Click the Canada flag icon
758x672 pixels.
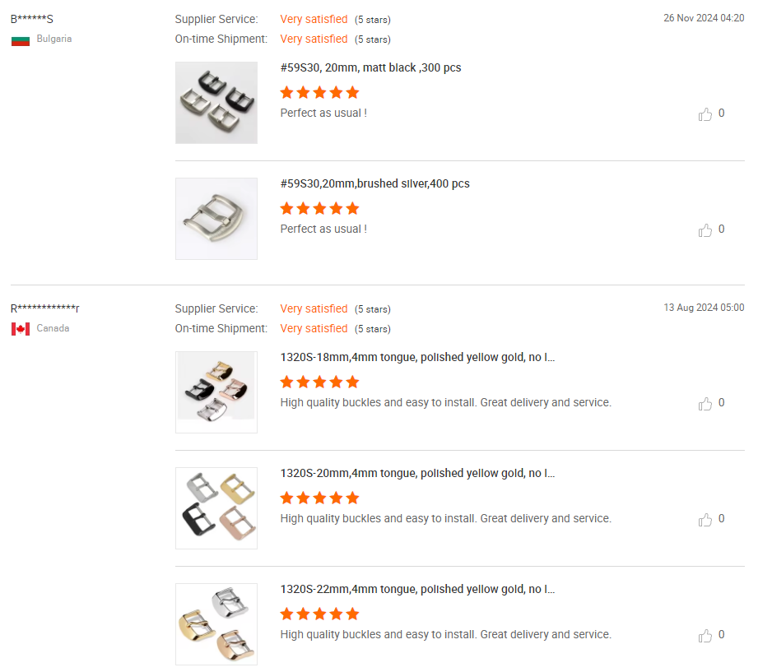point(21,329)
